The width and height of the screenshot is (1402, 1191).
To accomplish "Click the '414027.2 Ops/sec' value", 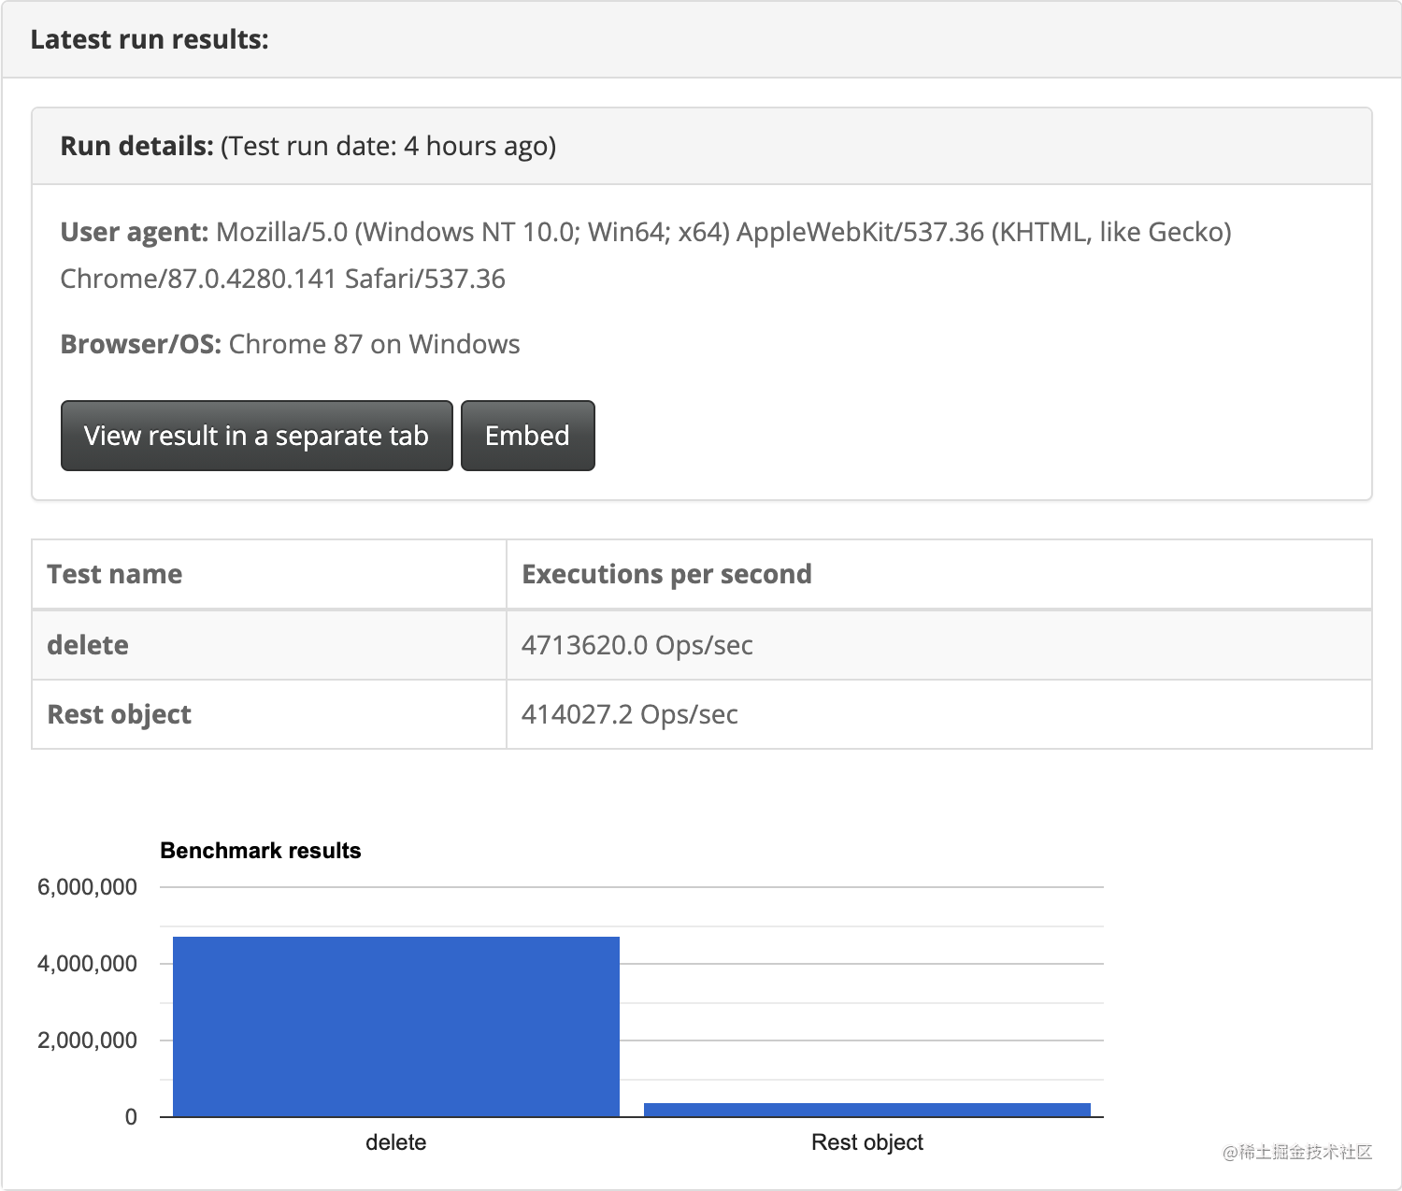I will (x=630, y=714).
